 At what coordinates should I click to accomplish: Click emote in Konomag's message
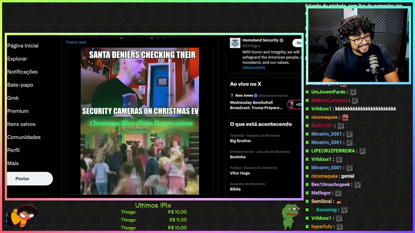pyautogui.click(x=344, y=210)
